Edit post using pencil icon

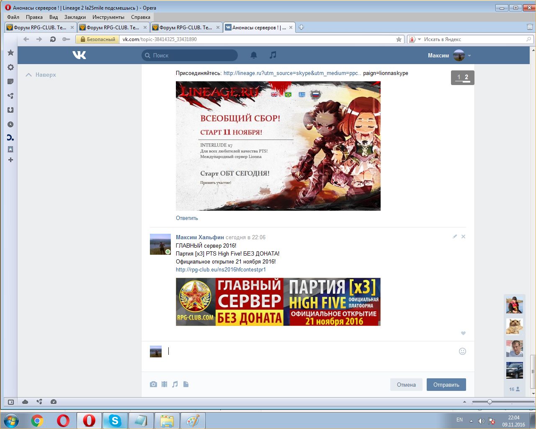455,237
